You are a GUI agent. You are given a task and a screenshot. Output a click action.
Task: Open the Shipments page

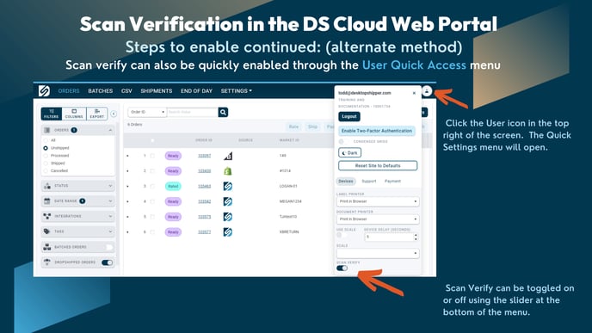click(x=157, y=91)
